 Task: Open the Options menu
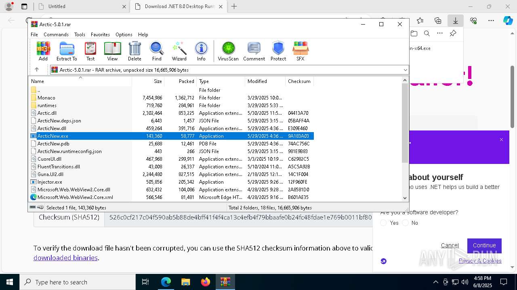click(124, 35)
